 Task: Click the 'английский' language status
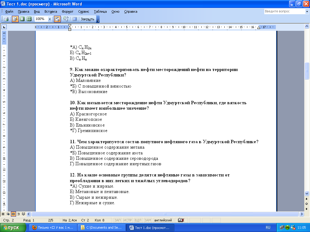(163, 220)
